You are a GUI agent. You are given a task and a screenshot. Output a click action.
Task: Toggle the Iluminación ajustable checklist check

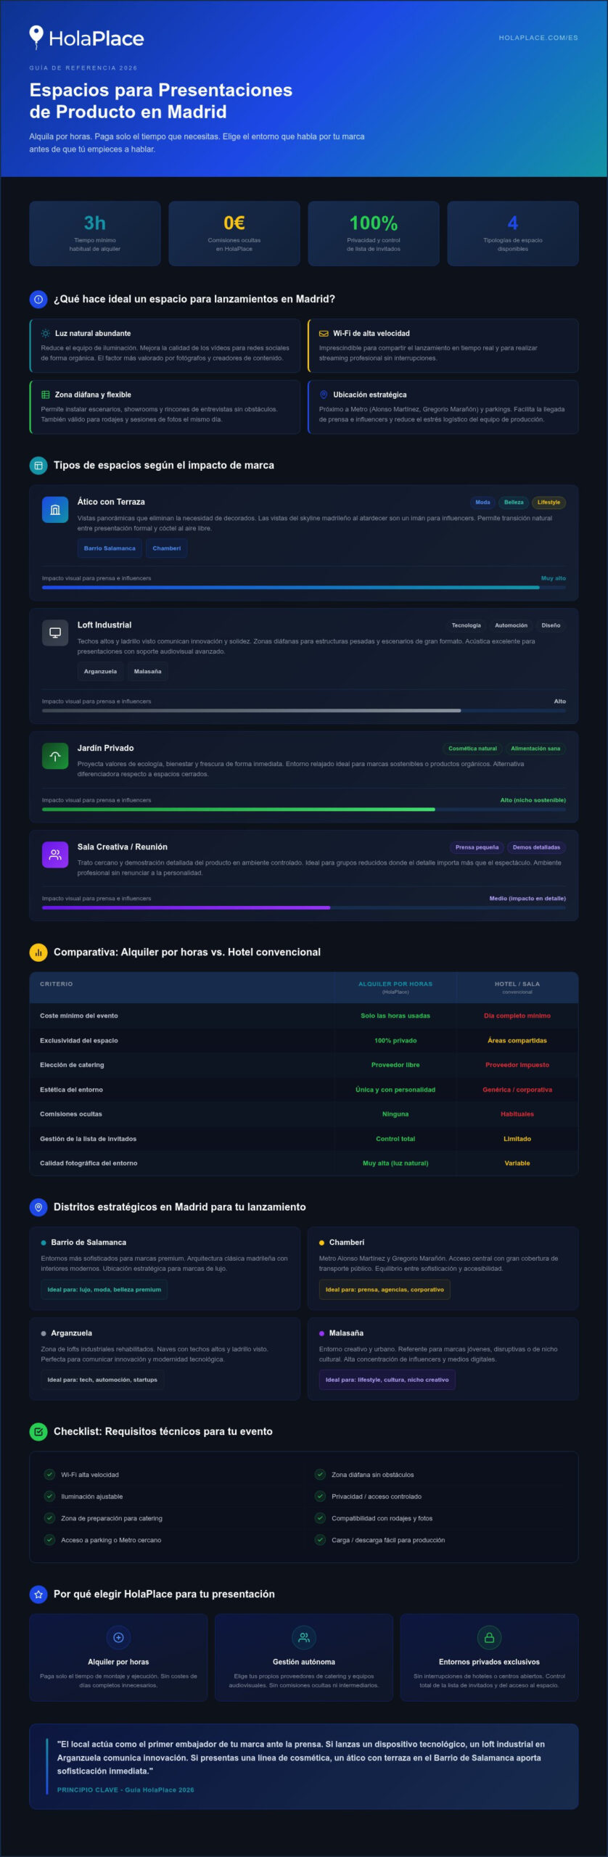click(49, 1496)
